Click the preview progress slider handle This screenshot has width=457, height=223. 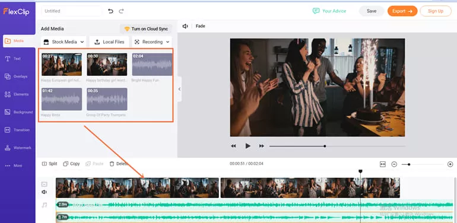[x=325, y=146]
